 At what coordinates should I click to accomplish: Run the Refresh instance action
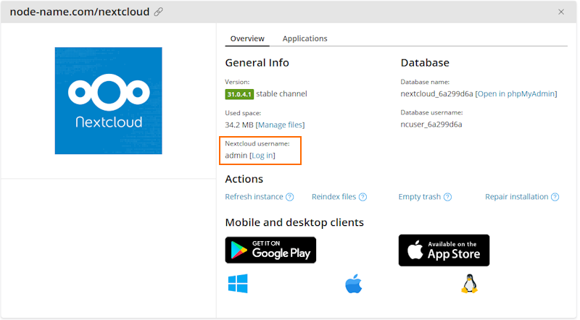254,197
